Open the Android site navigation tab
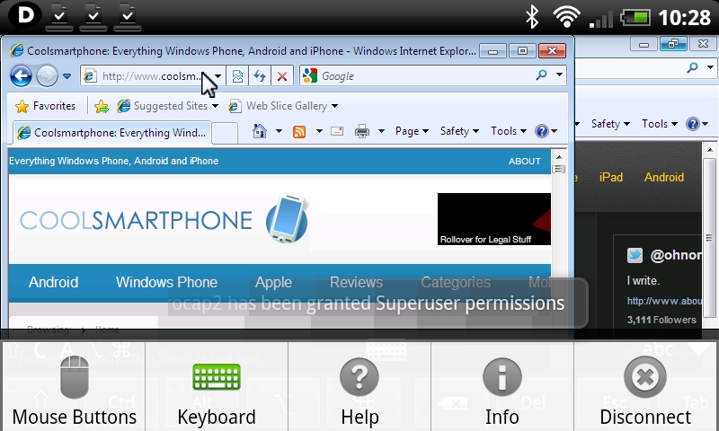The image size is (719, 431). (53, 282)
